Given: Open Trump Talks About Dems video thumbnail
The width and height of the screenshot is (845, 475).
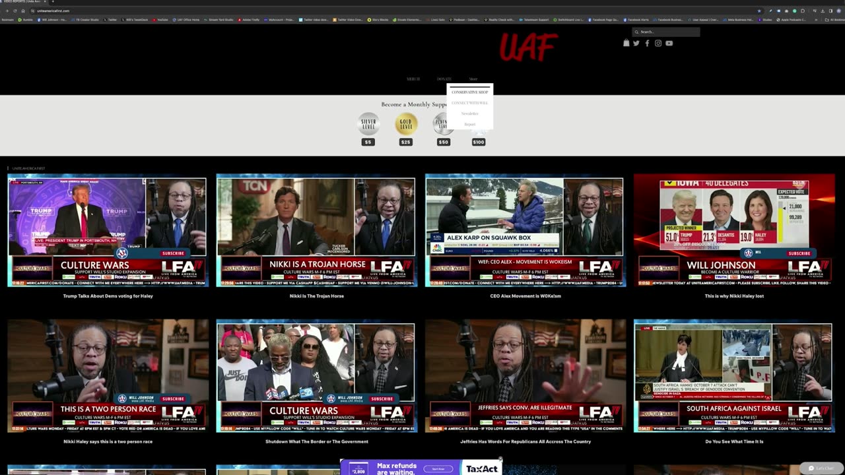Looking at the screenshot, I should (x=108, y=231).
